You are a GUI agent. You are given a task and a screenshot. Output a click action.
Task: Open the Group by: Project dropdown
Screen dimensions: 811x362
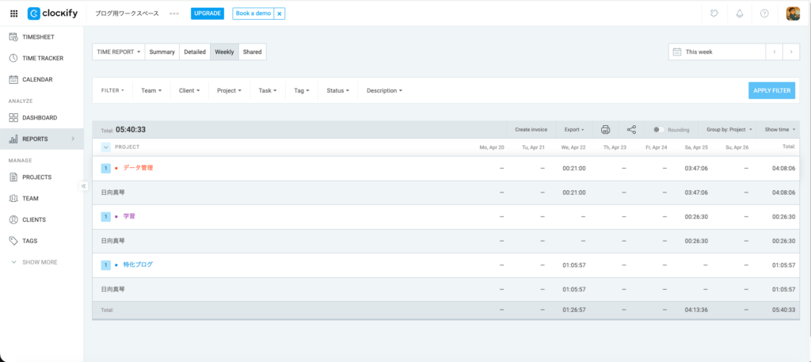(729, 129)
